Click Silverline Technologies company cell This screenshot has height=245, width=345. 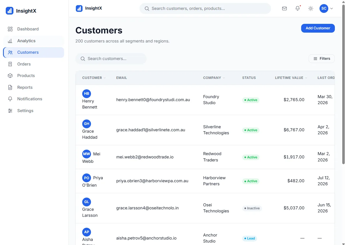click(x=216, y=130)
